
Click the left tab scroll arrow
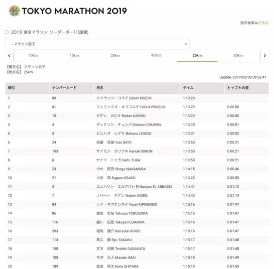pos(9,56)
